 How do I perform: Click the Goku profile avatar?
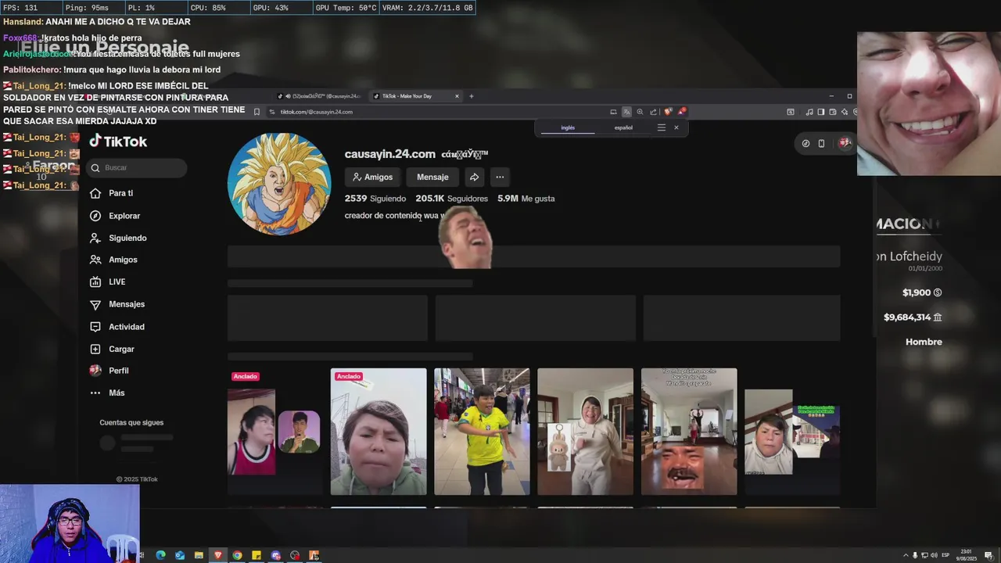pos(279,184)
